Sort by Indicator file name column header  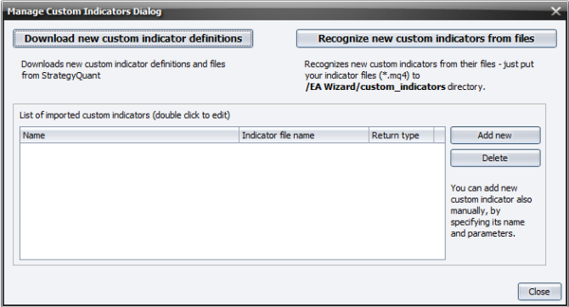tap(304, 135)
